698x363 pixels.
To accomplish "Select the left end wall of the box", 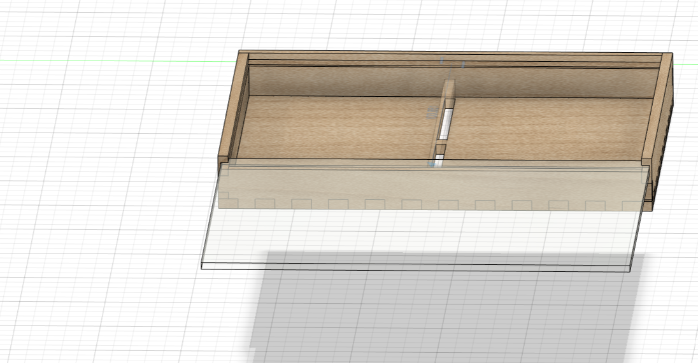I will click(x=234, y=106).
